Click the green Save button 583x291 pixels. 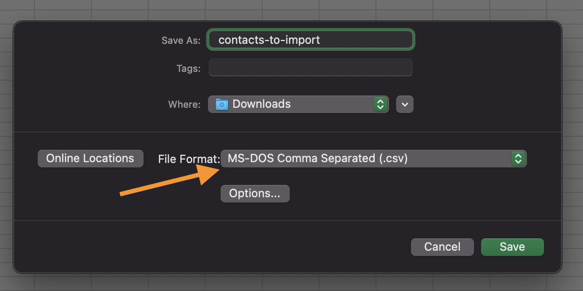tap(513, 247)
